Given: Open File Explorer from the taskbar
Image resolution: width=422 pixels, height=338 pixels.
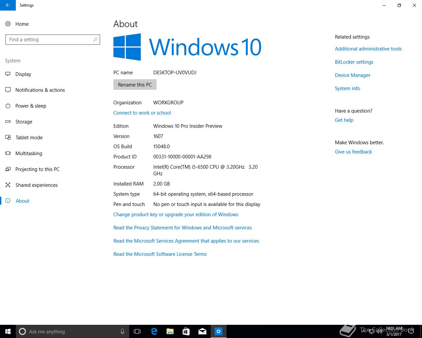Looking at the screenshot, I should (170, 331).
